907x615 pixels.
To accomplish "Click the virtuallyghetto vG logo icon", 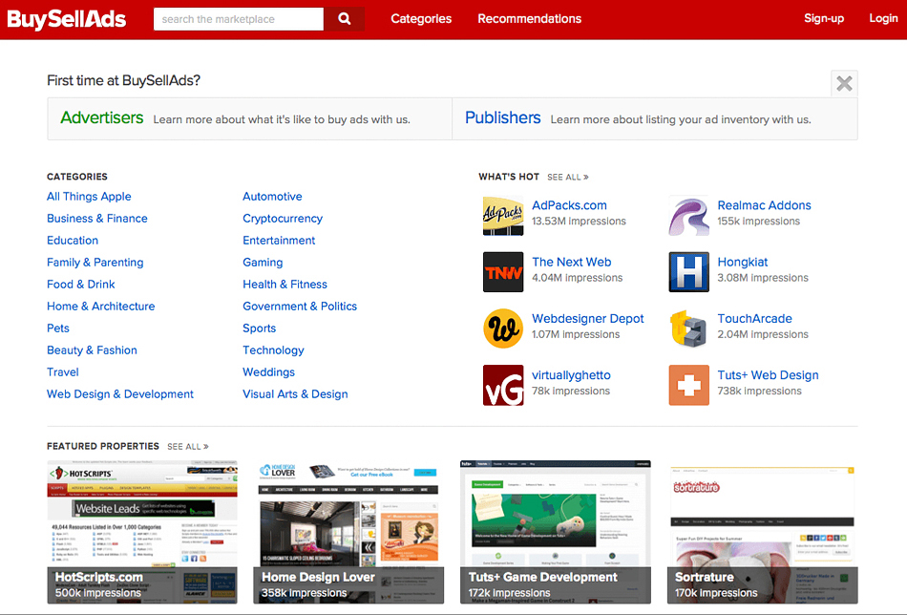I will click(503, 385).
